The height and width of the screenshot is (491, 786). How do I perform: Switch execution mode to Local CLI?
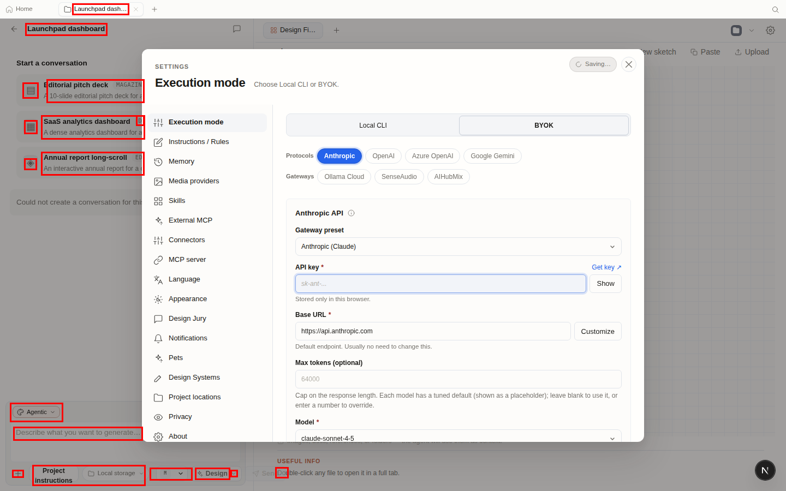tap(373, 125)
